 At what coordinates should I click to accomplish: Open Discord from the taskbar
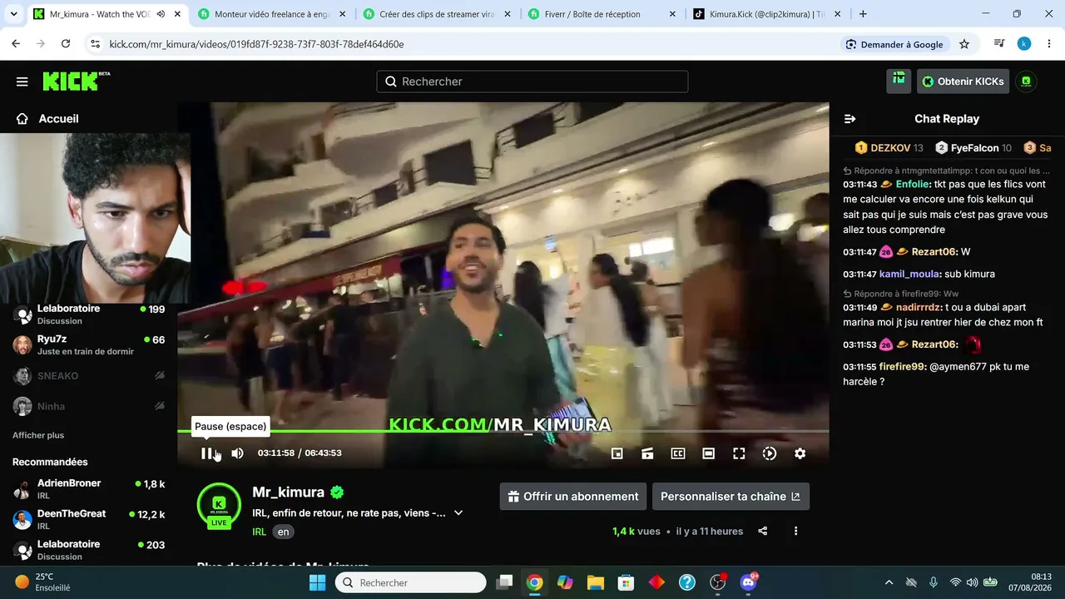coord(748,582)
